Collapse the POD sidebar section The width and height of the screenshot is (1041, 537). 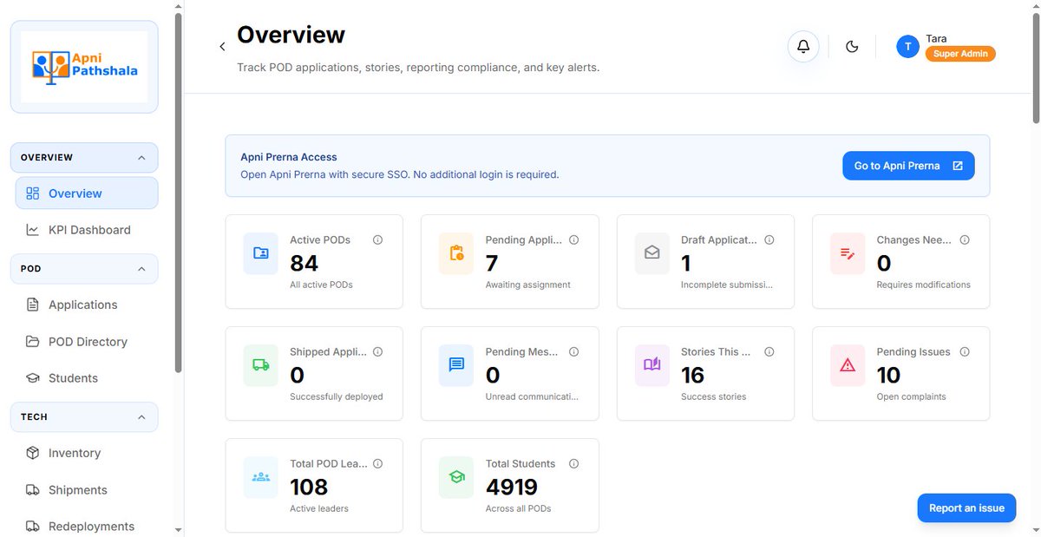pyautogui.click(x=84, y=269)
